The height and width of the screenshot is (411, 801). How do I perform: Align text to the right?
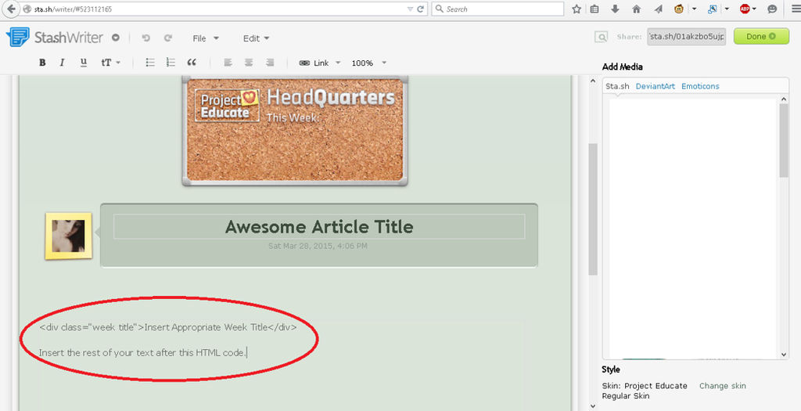coord(270,63)
